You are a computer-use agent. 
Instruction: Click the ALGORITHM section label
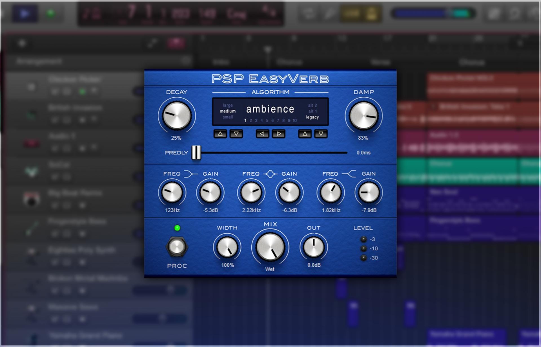click(270, 92)
